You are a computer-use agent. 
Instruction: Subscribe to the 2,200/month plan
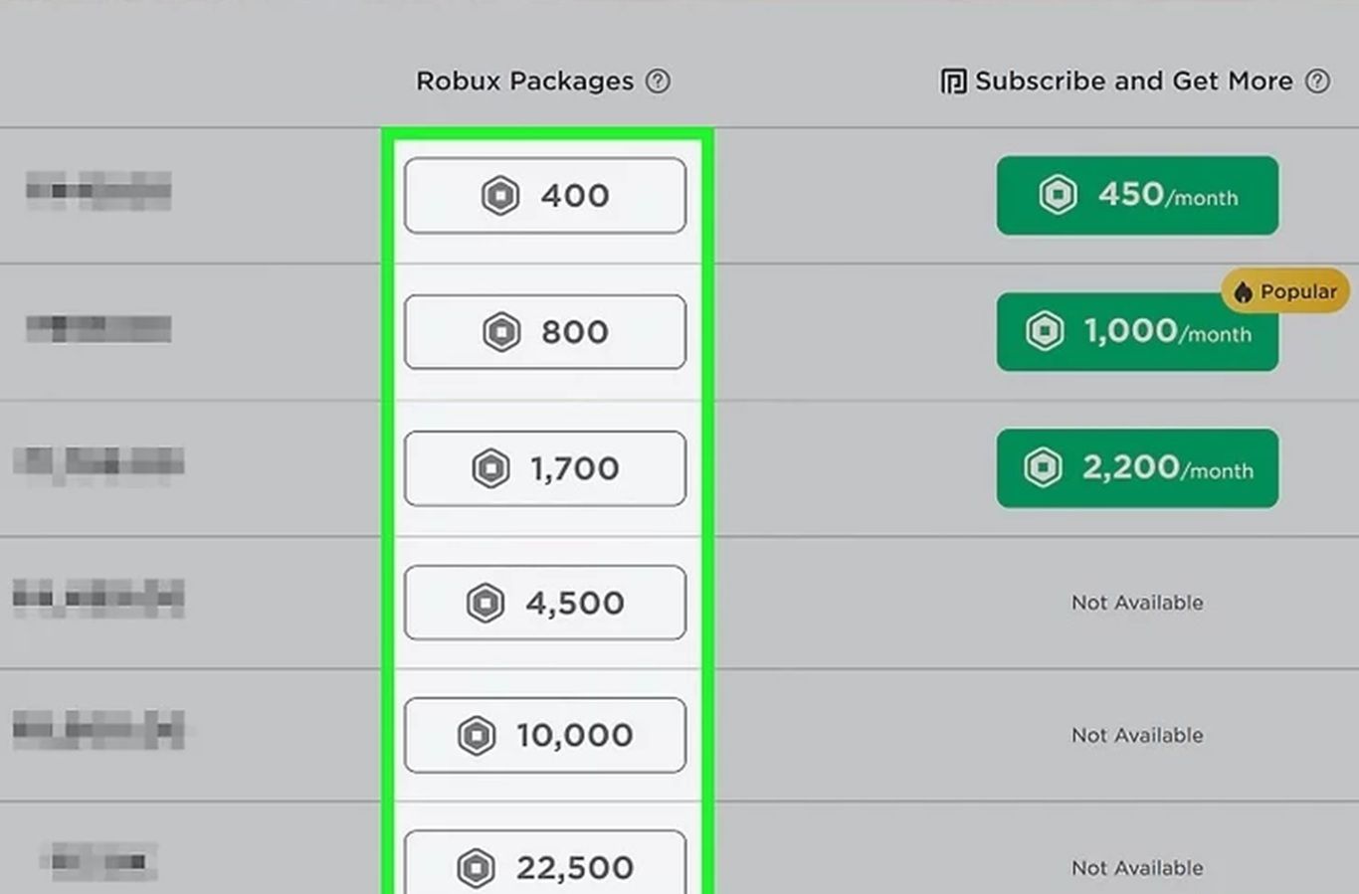pos(1137,467)
